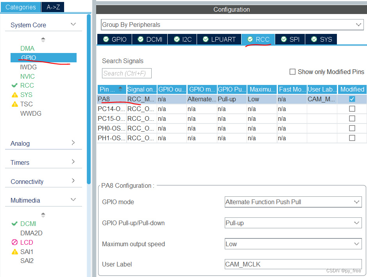Click the green check icon beside DCMI

click(14, 224)
